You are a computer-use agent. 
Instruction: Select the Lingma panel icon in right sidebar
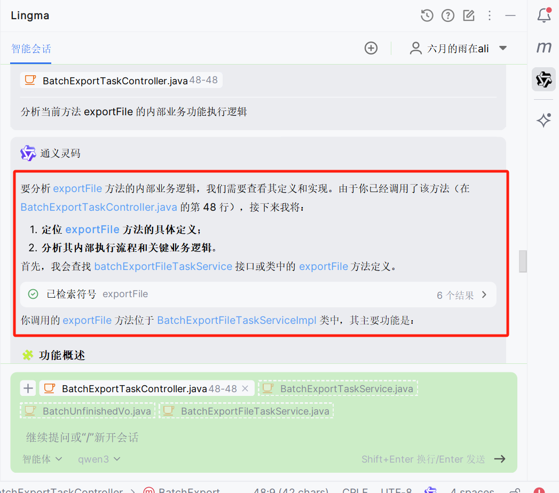[544, 79]
